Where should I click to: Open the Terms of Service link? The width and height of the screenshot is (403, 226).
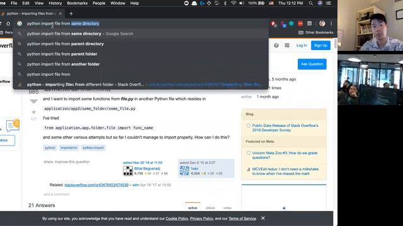pyautogui.click(x=242, y=218)
